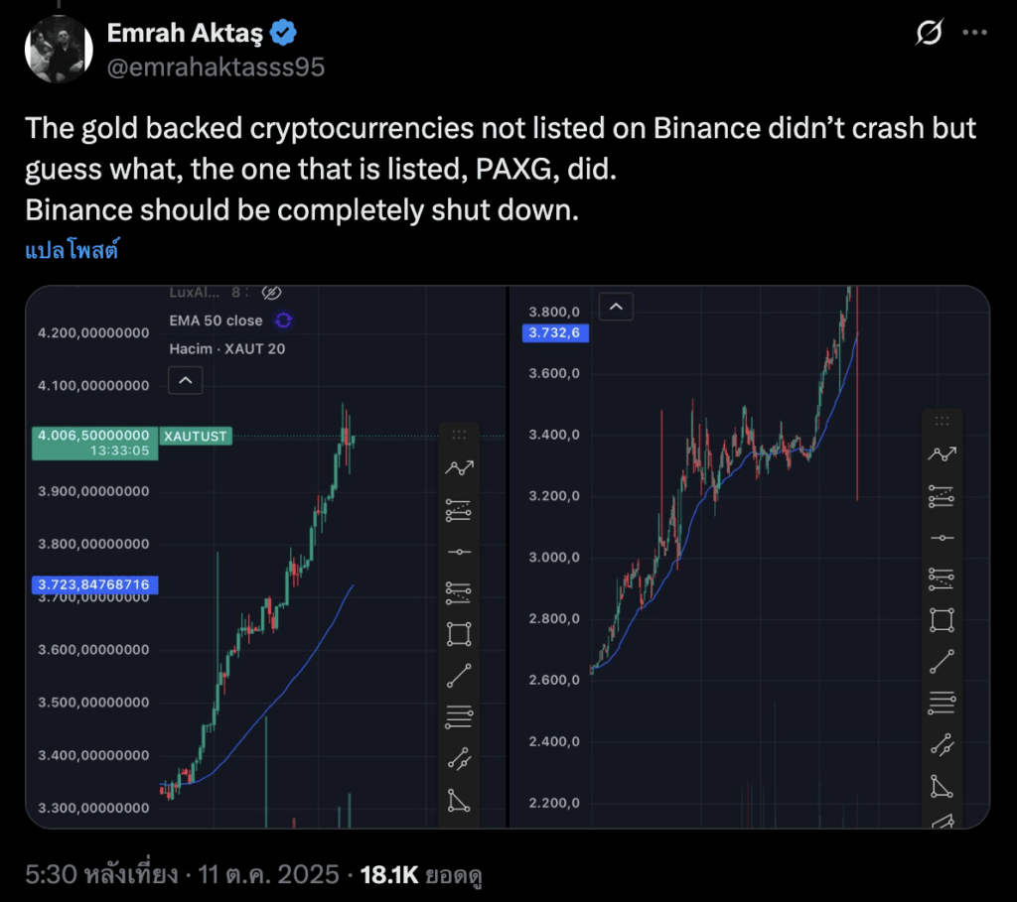Select polyline arrow tool in right chart toolbar

tap(942, 453)
